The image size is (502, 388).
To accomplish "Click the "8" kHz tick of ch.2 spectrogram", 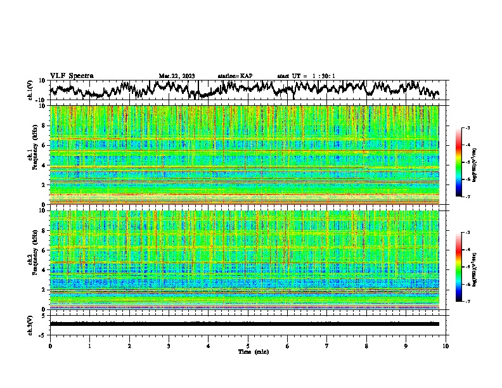I will click(x=45, y=231).
